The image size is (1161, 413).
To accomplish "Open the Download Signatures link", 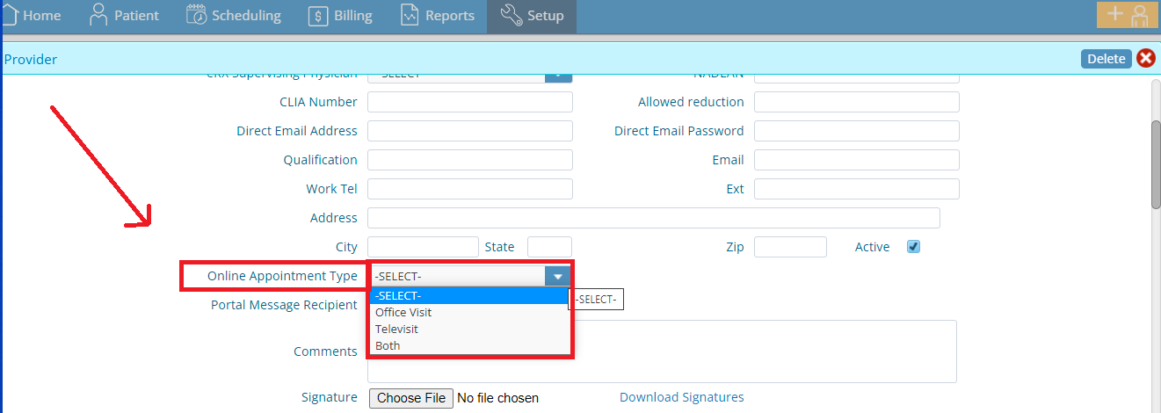I will tap(682, 397).
